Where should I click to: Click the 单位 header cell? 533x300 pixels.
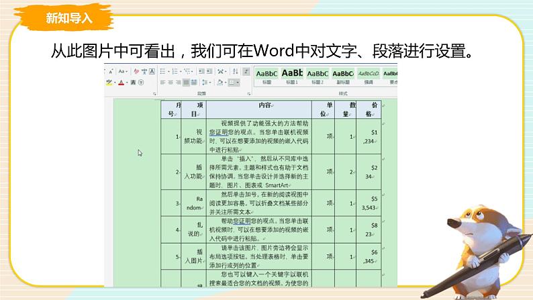(x=324, y=109)
